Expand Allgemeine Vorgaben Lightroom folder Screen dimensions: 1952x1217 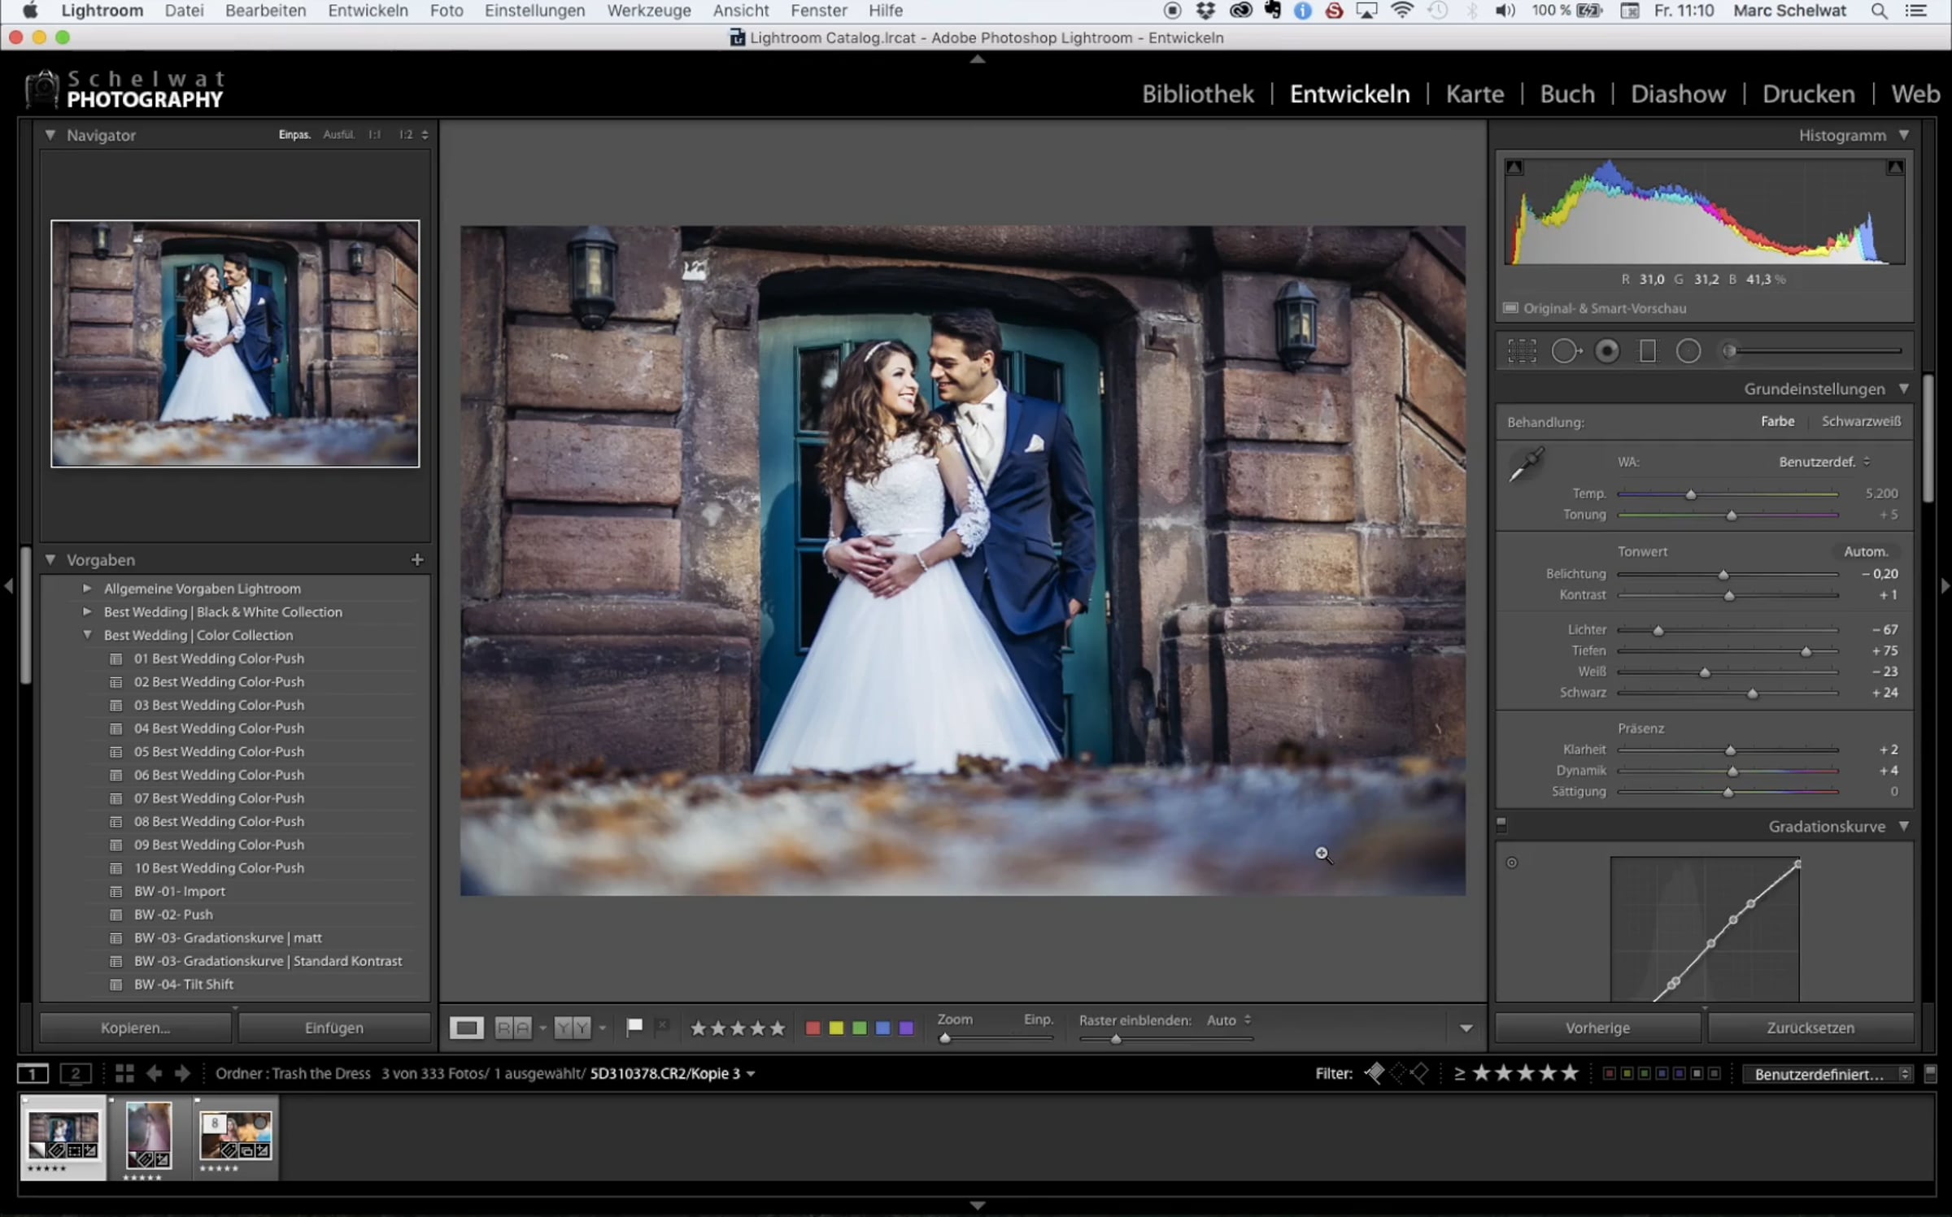tap(87, 588)
